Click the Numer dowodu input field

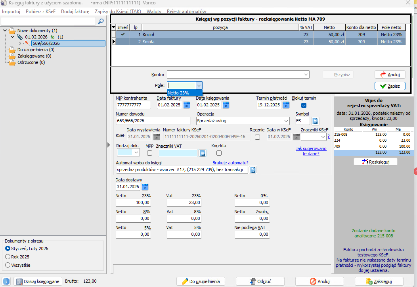(x=153, y=121)
